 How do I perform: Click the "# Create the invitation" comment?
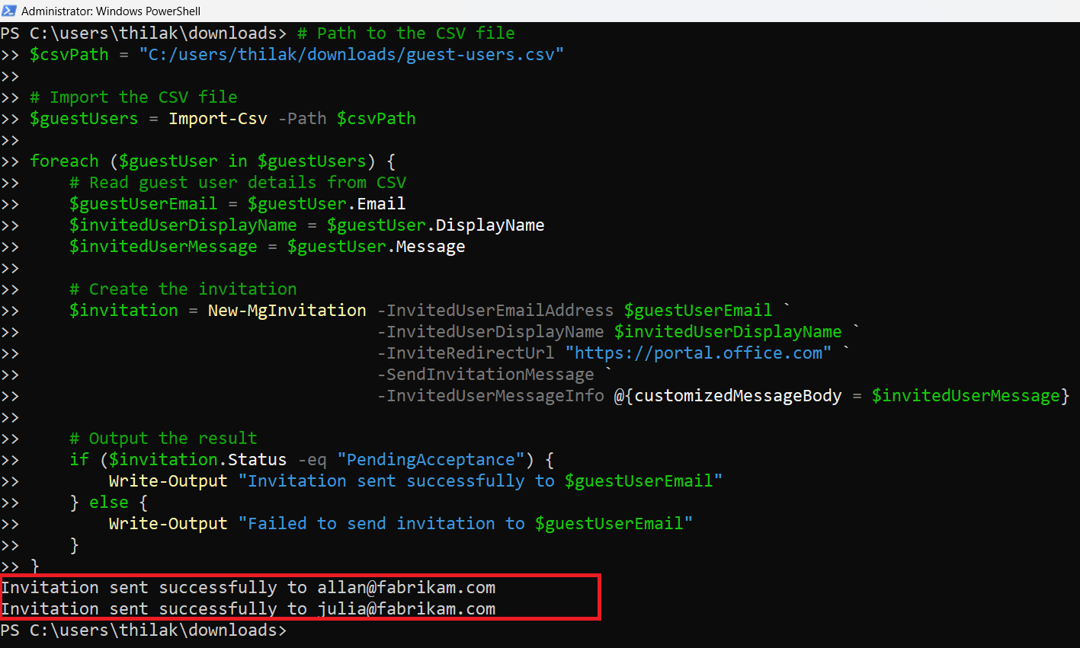coord(183,289)
